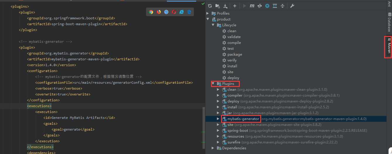Select the package lifecycle phase
392x154 pixels.
[234, 54]
